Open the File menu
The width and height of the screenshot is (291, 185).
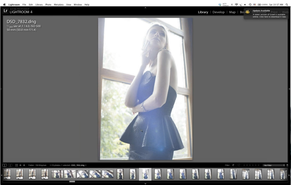tap(24, 5)
